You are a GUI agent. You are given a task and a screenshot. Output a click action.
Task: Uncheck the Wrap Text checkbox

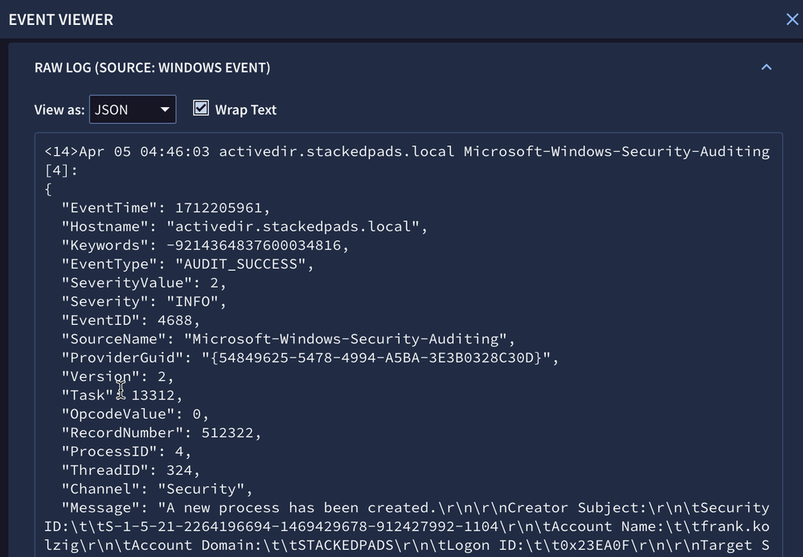click(x=201, y=108)
